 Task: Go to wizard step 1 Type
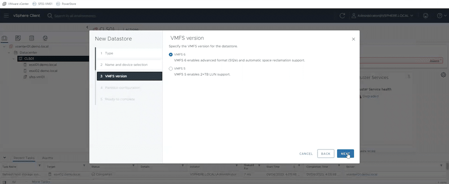coord(129,53)
